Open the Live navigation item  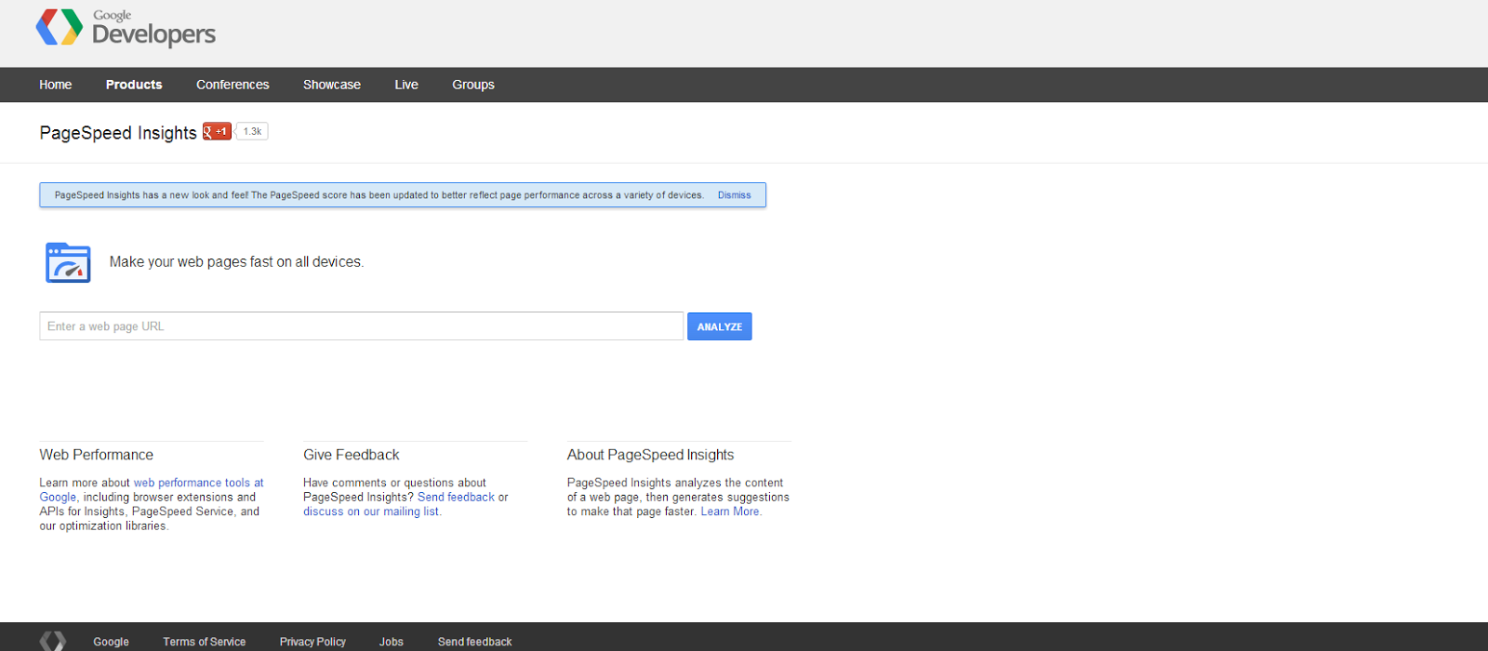coord(406,85)
